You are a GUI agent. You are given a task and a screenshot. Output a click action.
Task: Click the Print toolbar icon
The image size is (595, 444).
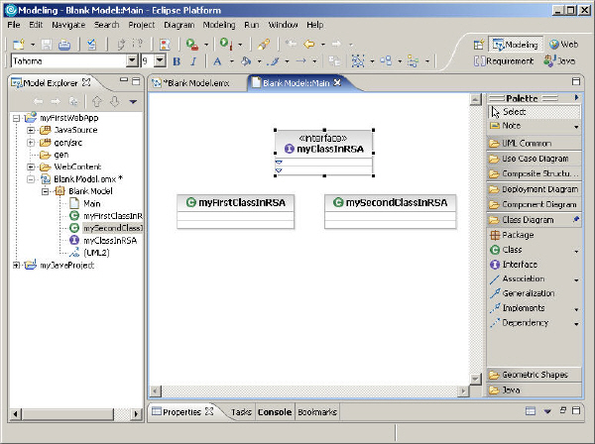[x=64, y=45]
